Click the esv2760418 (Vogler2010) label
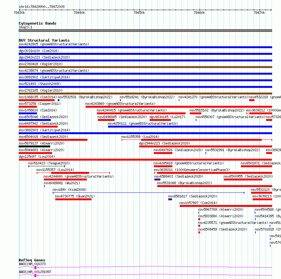Screen dimensions: 281x279 pyautogui.click(x=41, y=64)
